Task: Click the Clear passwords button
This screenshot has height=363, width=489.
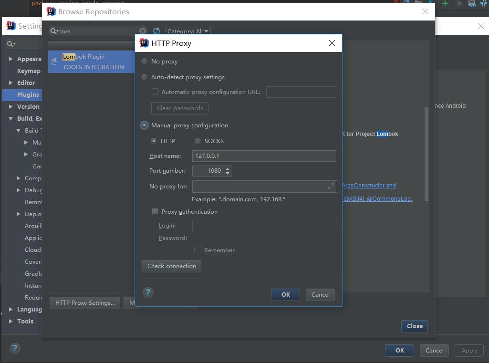Action: [180, 108]
